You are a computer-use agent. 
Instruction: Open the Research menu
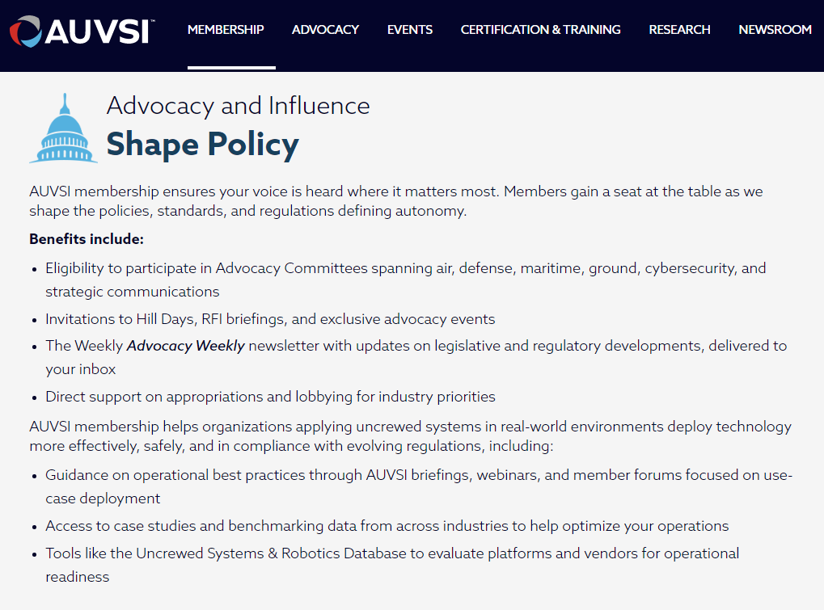[679, 30]
